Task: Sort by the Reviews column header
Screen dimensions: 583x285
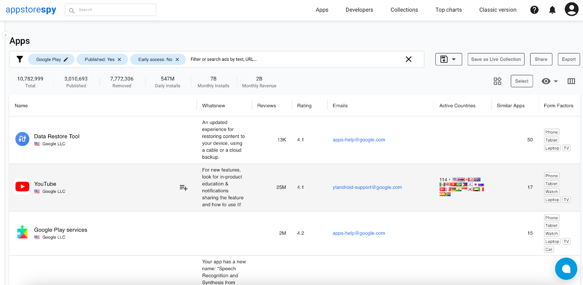Action: pyautogui.click(x=267, y=106)
